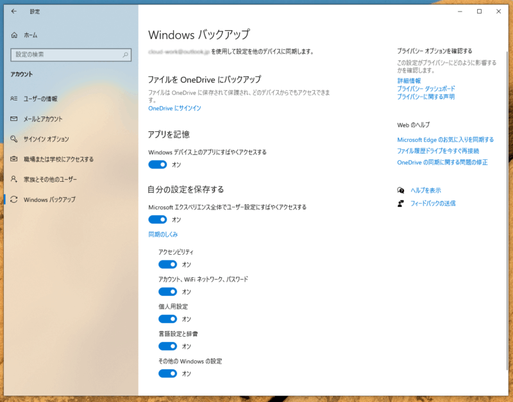The image size is (513, 402).
Task: Click the サインイン オプション key icon
Action: (14, 139)
